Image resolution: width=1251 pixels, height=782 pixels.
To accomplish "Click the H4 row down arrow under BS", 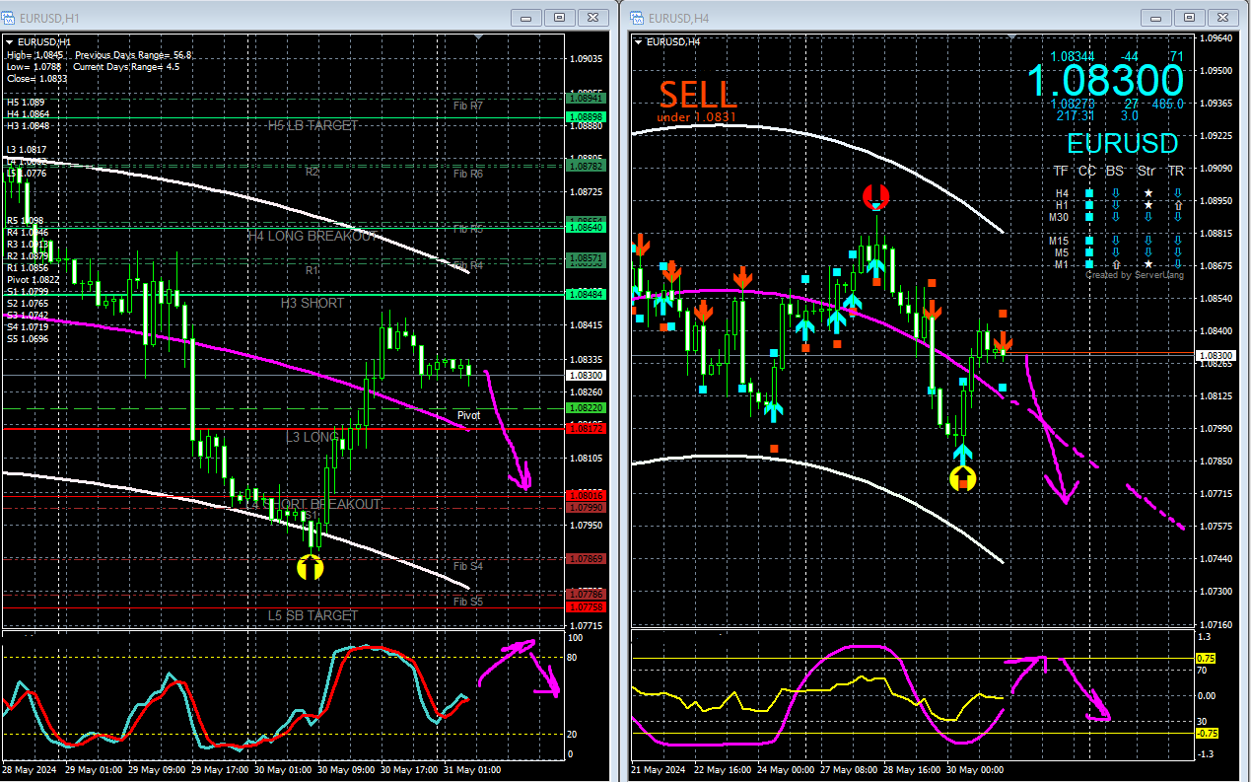I will point(1116,193).
